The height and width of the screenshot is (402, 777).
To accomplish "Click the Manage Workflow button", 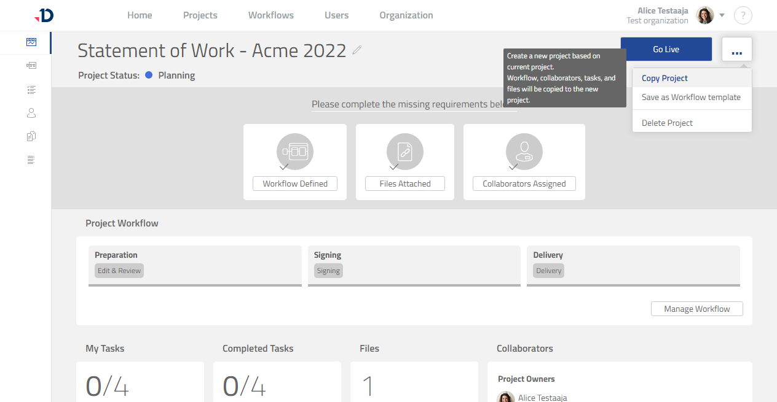I will [x=696, y=309].
